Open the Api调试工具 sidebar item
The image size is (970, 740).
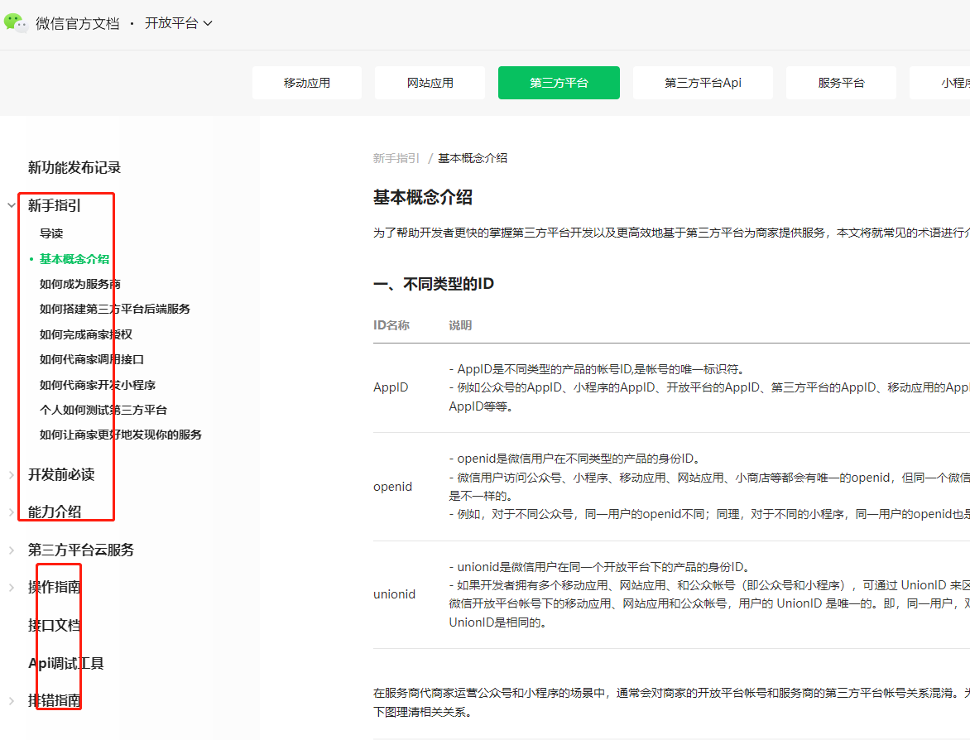(66, 663)
